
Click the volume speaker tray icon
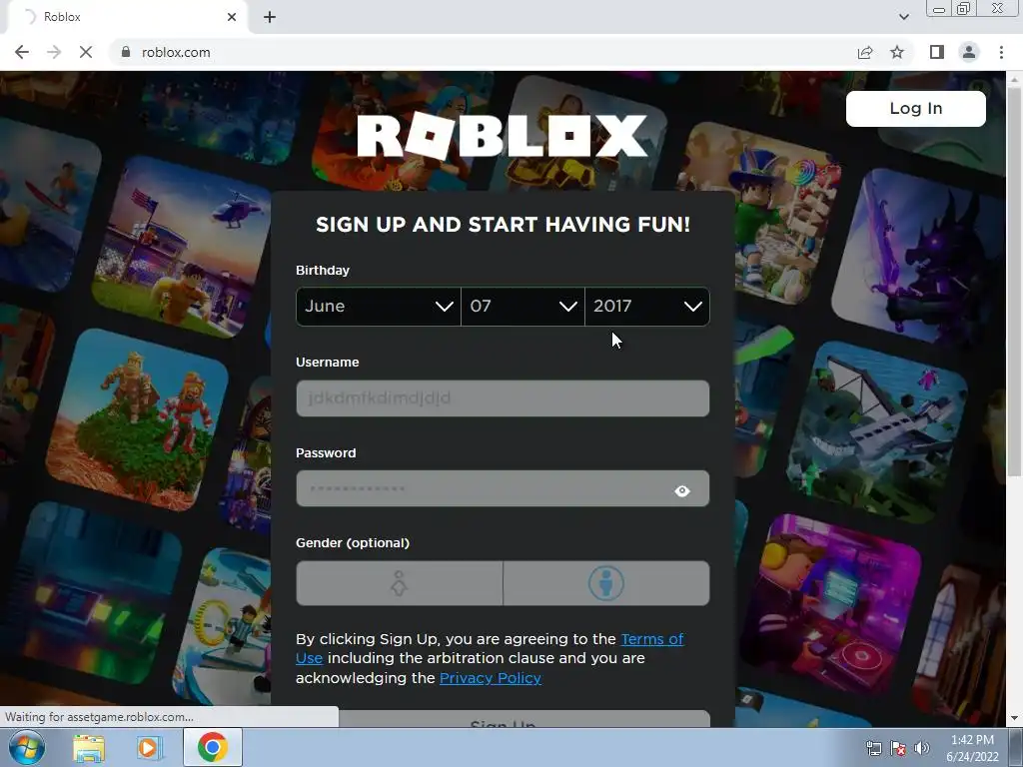[x=922, y=748]
